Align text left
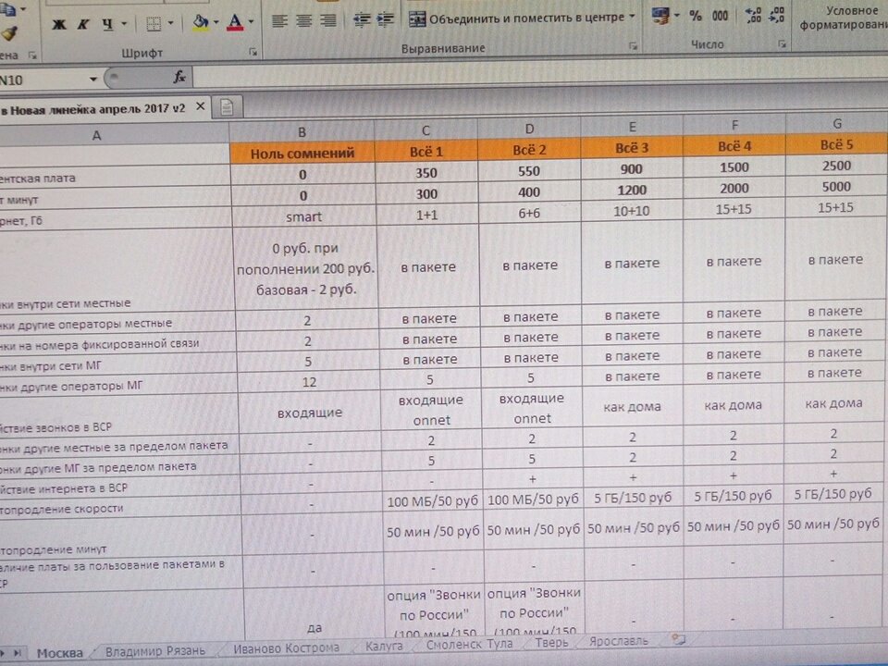The width and height of the screenshot is (888, 666). coord(279,21)
